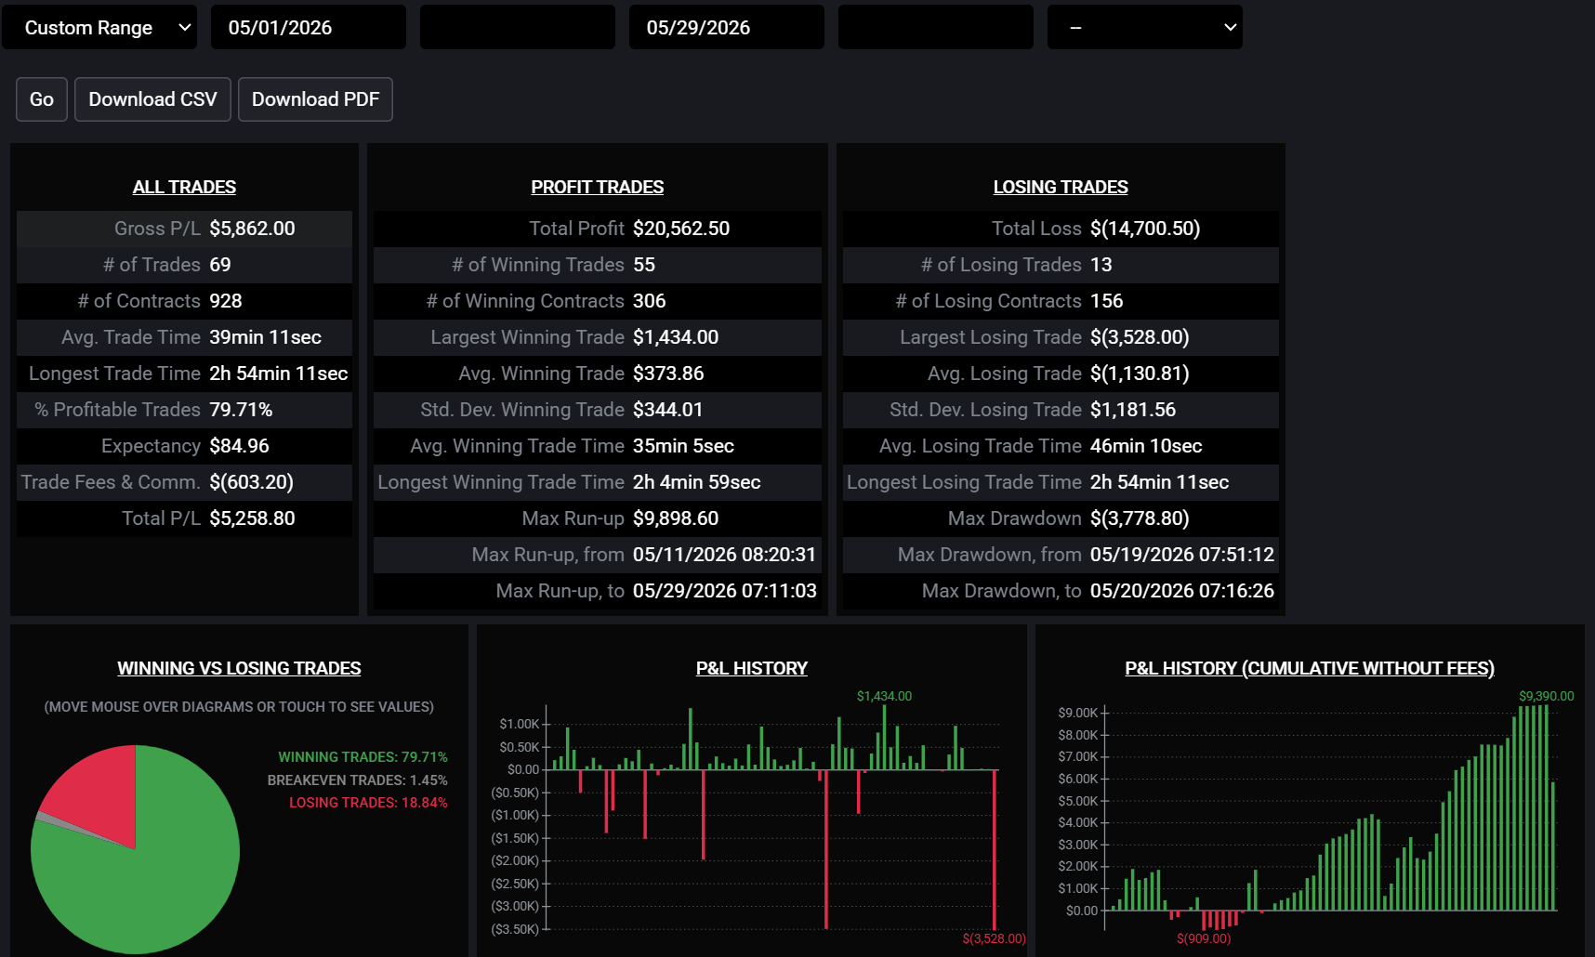Click Max Drawdown to 05/20/2026 07:16:26
Screen dimensions: 1595x957
[x=1182, y=591]
